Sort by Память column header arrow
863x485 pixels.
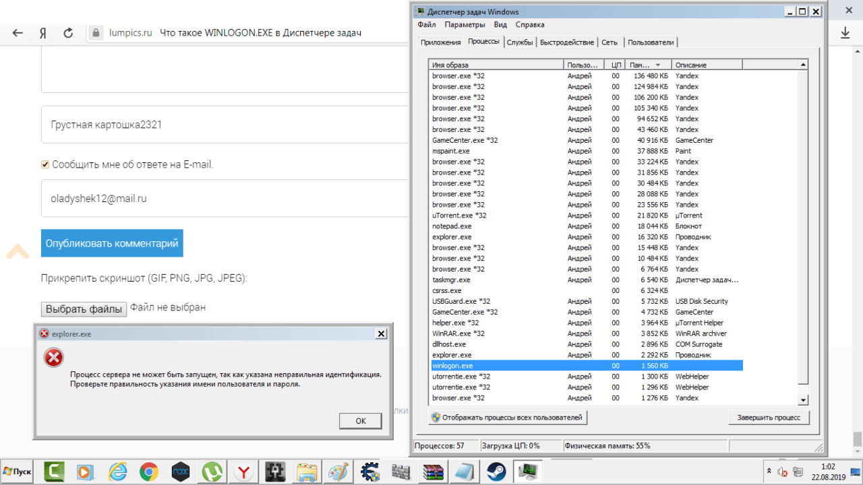click(x=658, y=65)
